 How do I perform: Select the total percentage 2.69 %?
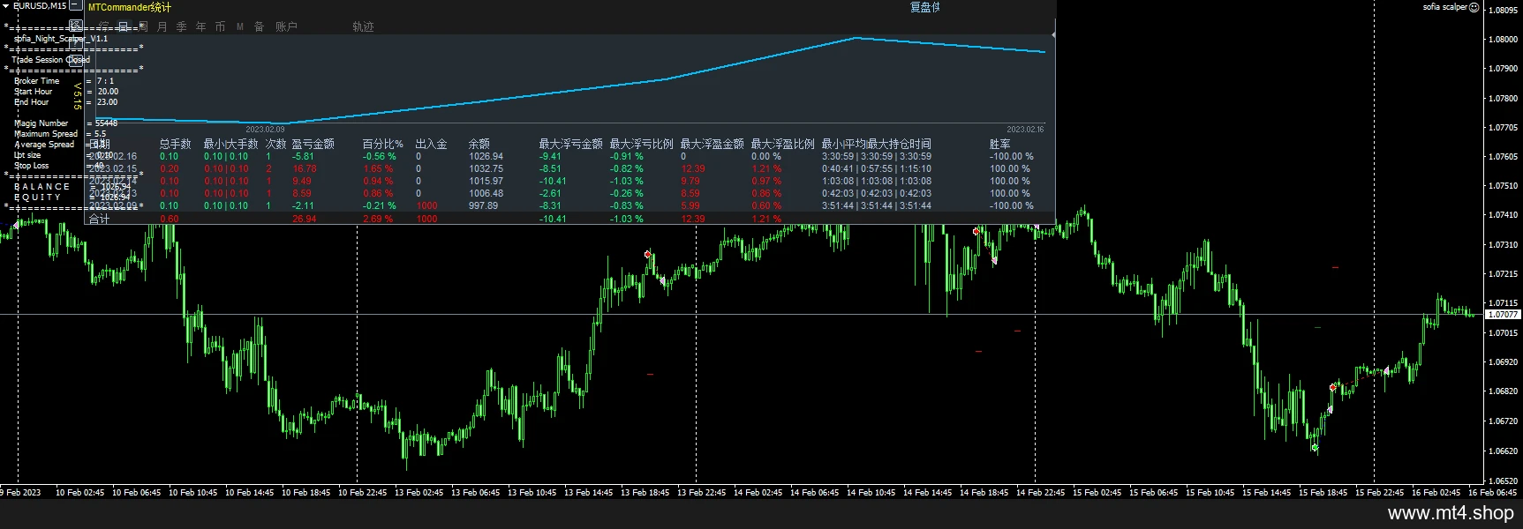pos(378,219)
